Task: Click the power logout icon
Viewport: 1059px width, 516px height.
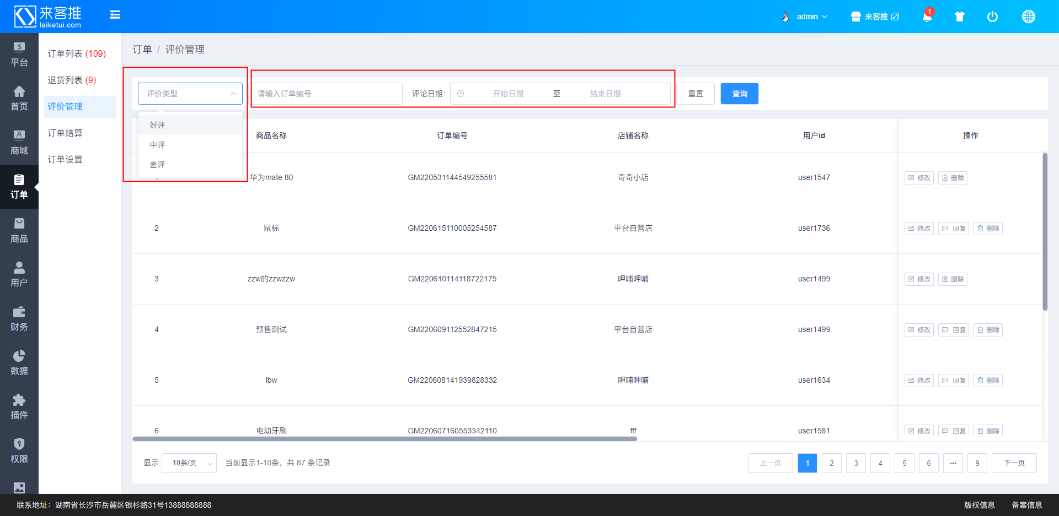Action: [x=992, y=17]
